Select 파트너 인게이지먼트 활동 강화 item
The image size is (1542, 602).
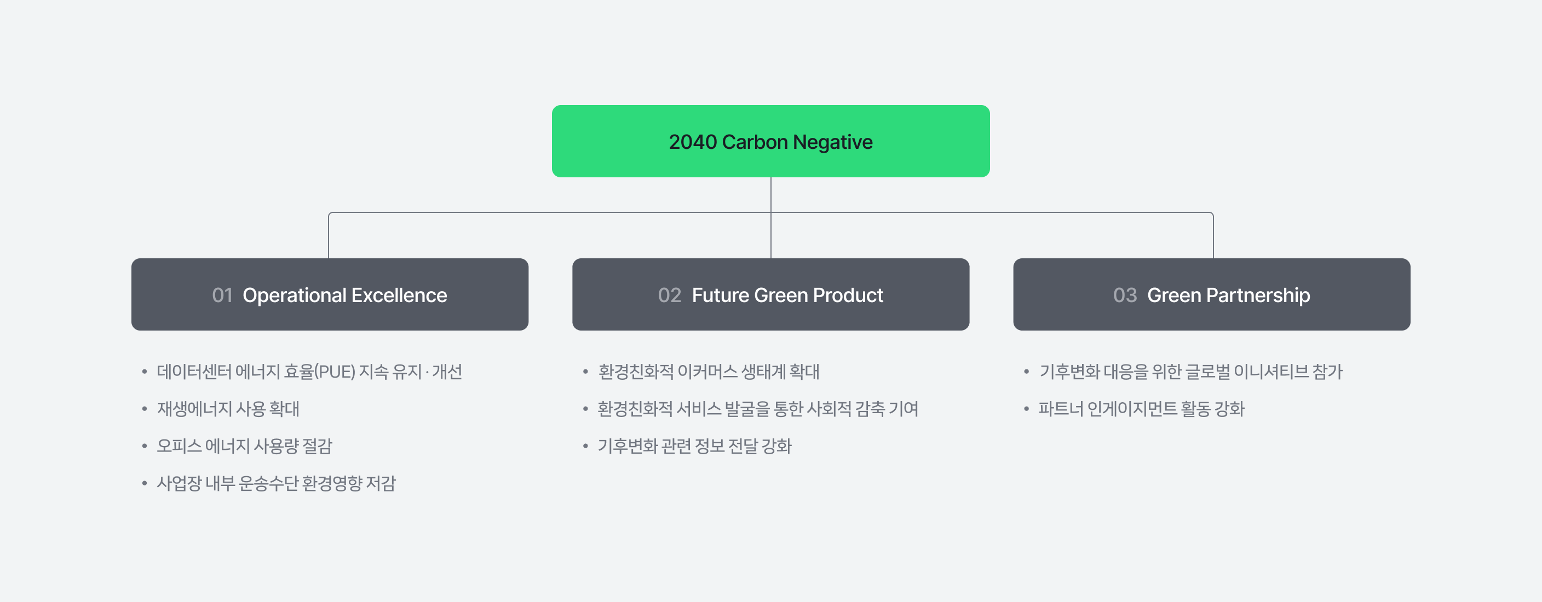[1142, 409]
